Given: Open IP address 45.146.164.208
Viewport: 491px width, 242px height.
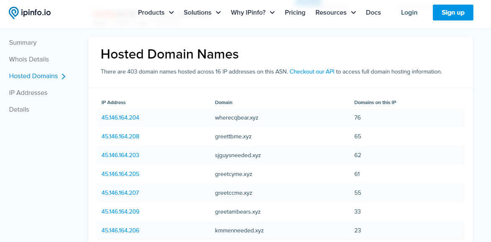Looking at the screenshot, I should pyautogui.click(x=120, y=136).
